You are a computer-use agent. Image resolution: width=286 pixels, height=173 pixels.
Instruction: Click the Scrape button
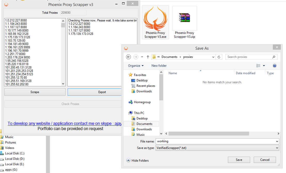point(35,92)
